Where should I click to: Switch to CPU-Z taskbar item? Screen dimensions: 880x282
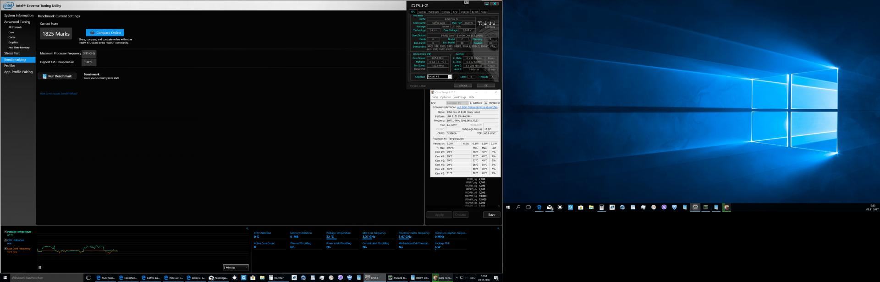click(x=374, y=277)
